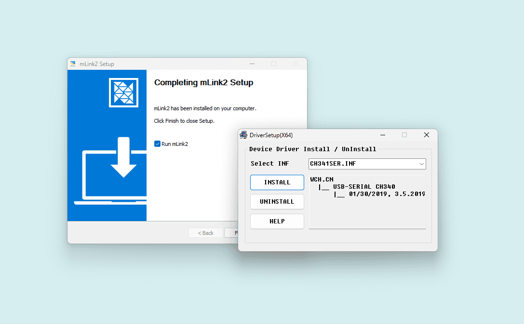Maximize the DriverSetup(X64) window
Screen dimensions: 524x324
coord(404,135)
